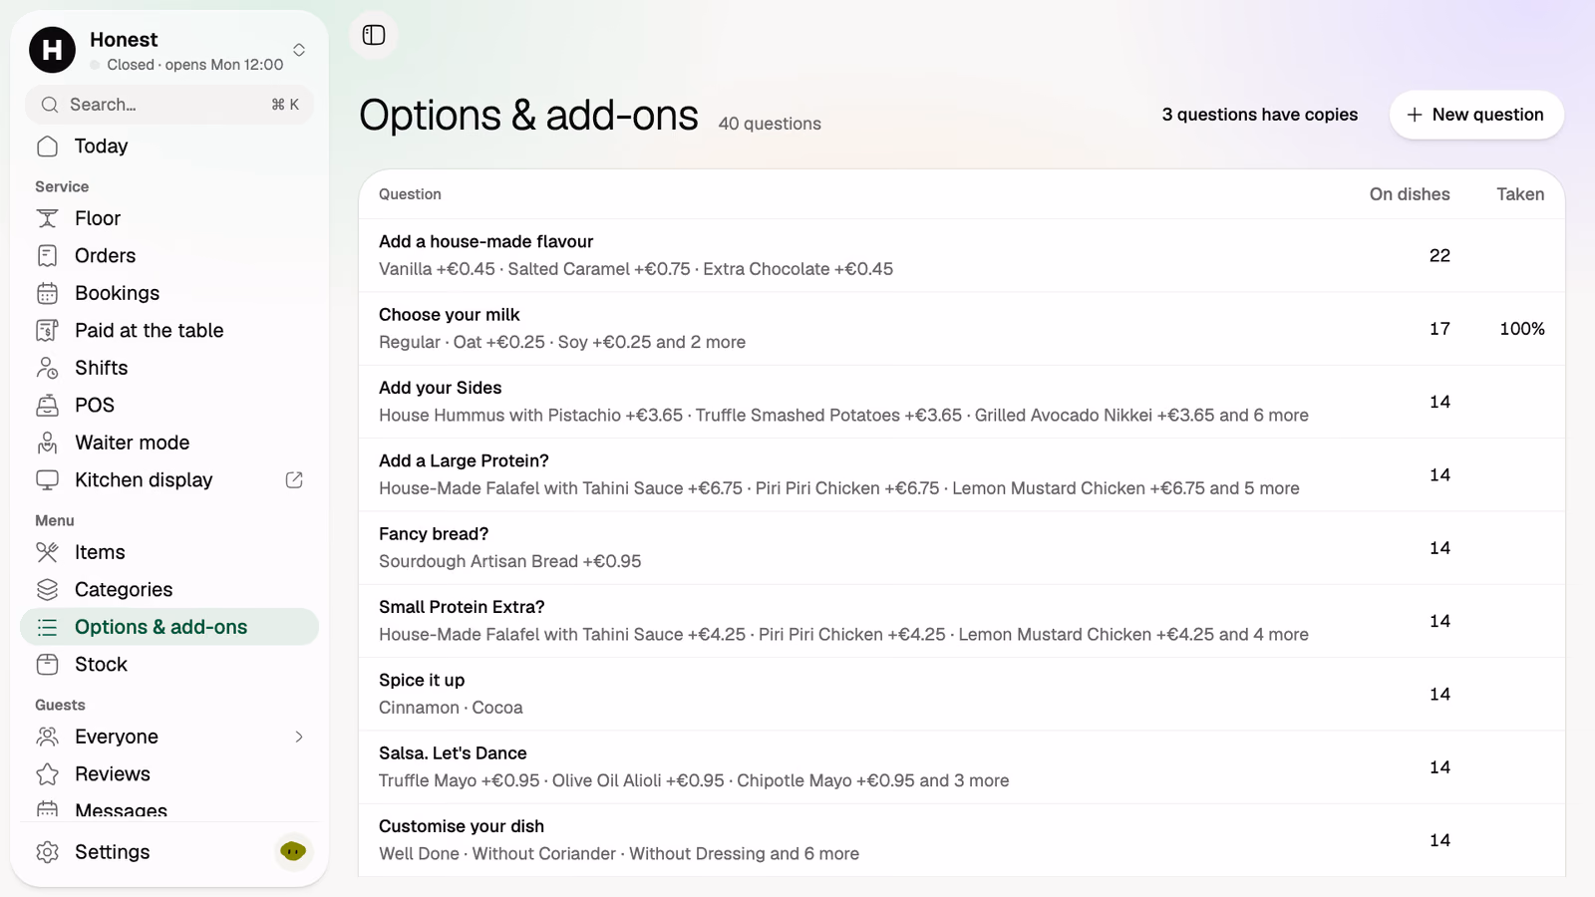Screen dimensions: 1595x897
Task: Open Bookings calendar icon
Action: [47, 293]
